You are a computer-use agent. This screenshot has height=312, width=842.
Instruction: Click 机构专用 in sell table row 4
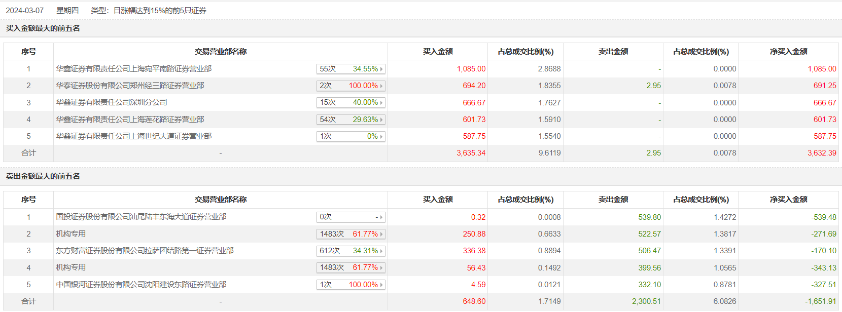71,267
